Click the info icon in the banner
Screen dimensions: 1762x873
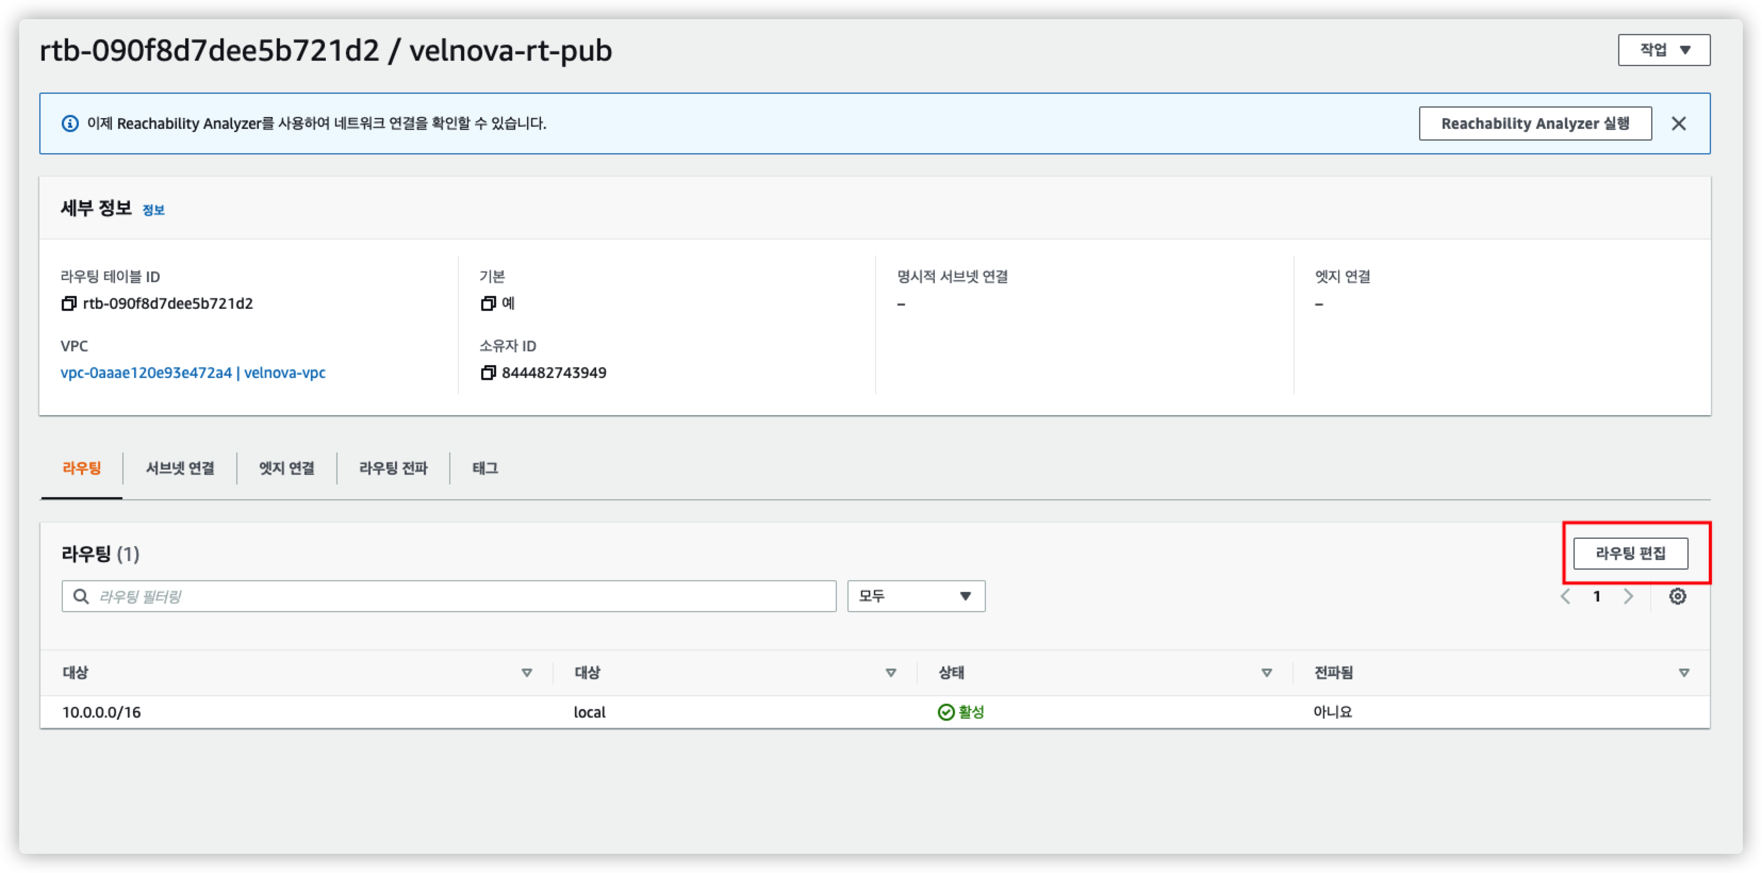click(70, 123)
